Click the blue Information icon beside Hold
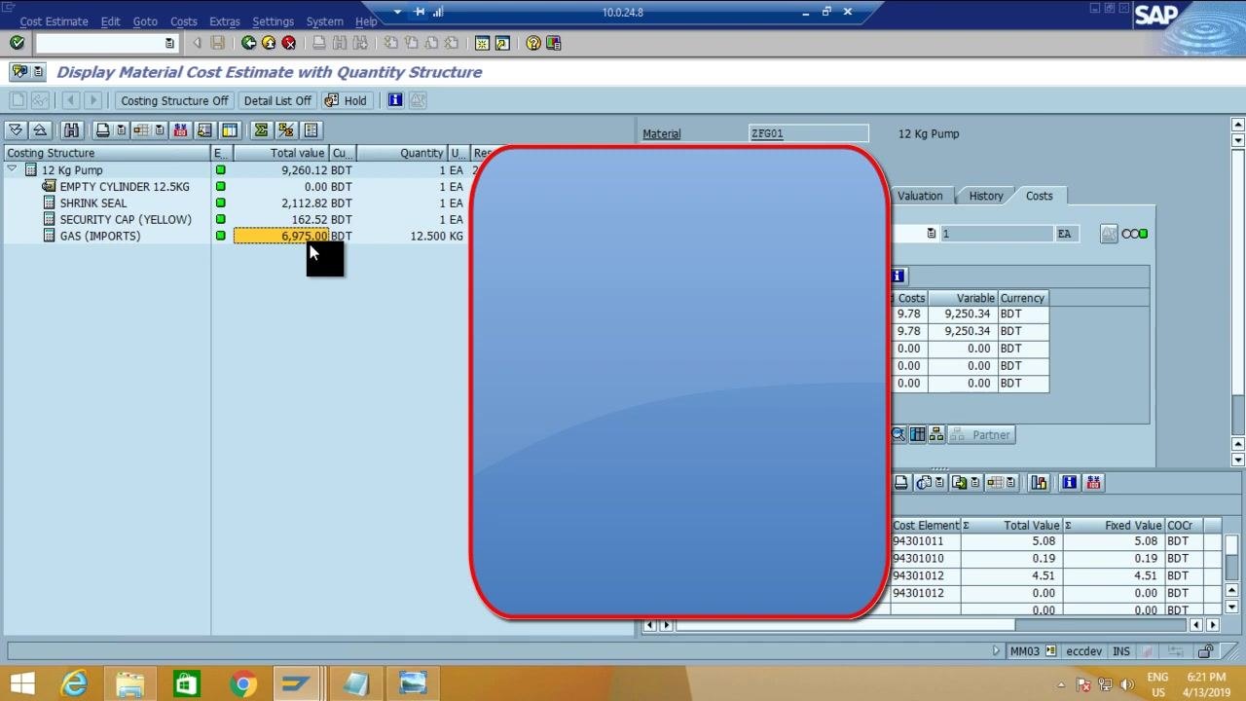 395,100
